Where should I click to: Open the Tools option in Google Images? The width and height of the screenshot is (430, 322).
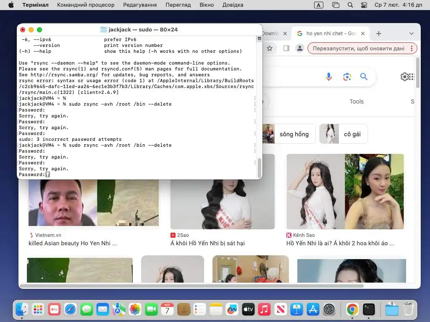pyautogui.click(x=357, y=101)
